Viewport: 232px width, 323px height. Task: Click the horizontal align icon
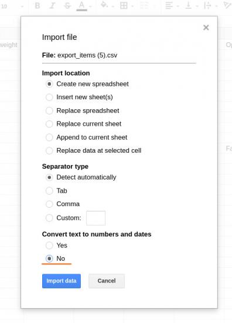point(169,6)
